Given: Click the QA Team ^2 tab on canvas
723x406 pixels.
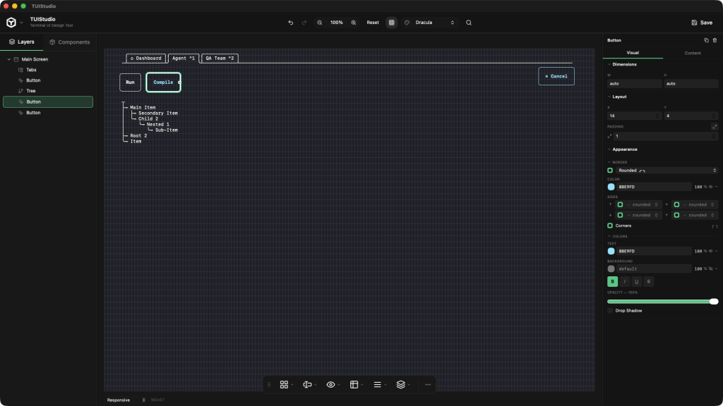Looking at the screenshot, I should pyautogui.click(x=220, y=59).
